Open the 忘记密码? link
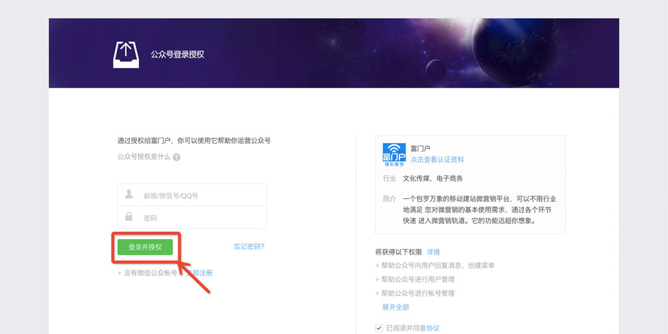Image resolution: width=668 pixels, height=334 pixels. [x=249, y=246]
